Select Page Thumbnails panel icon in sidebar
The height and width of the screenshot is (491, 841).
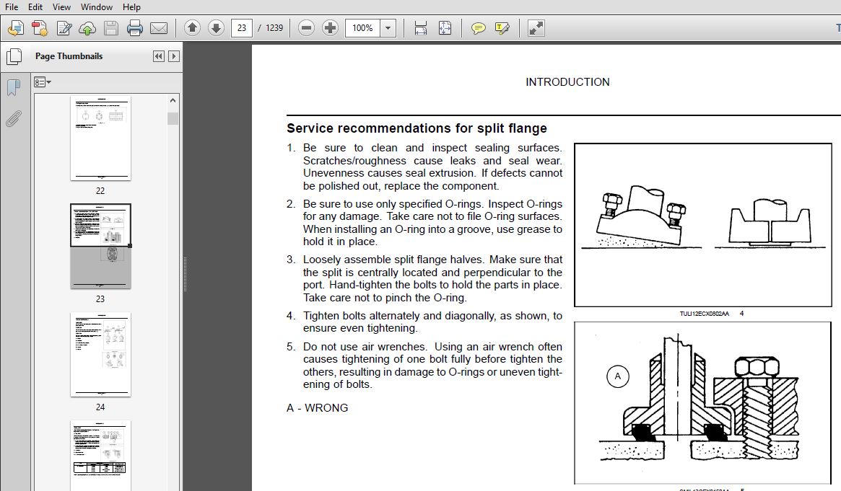click(14, 56)
